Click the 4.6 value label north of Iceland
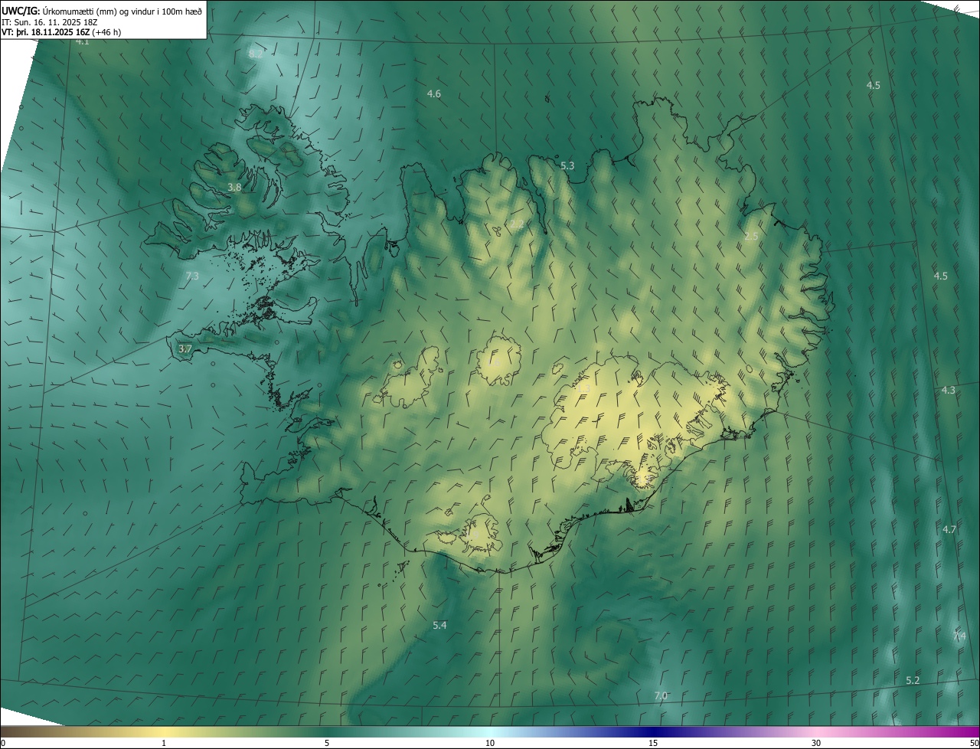Image resolution: width=980 pixels, height=749 pixels. point(433,94)
